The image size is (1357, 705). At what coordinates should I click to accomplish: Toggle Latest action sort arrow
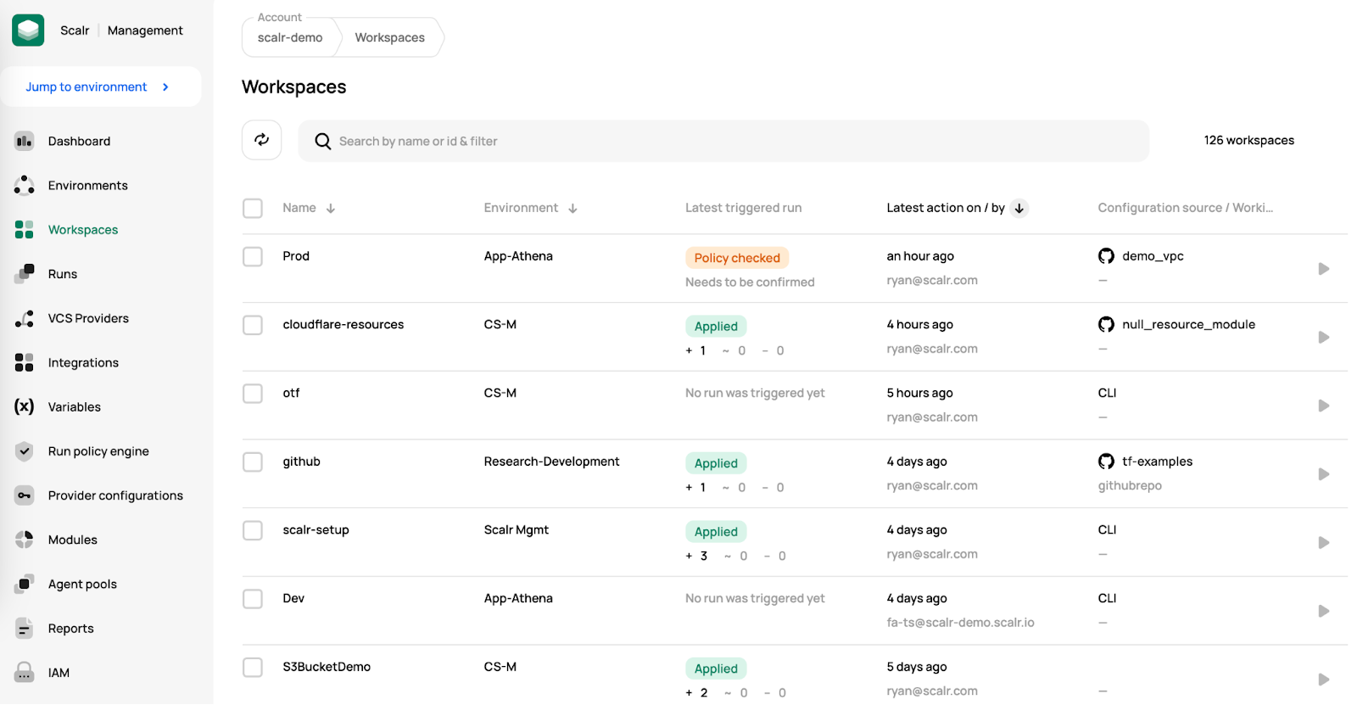[1019, 208]
